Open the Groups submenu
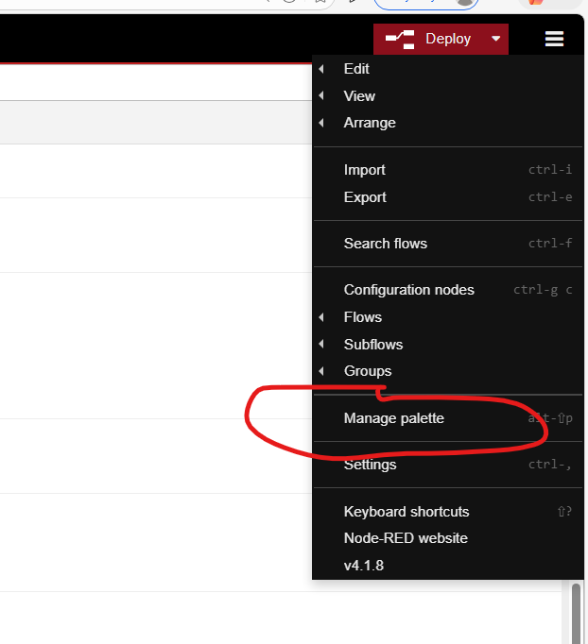This screenshot has height=644, width=588. (x=368, y=371)
